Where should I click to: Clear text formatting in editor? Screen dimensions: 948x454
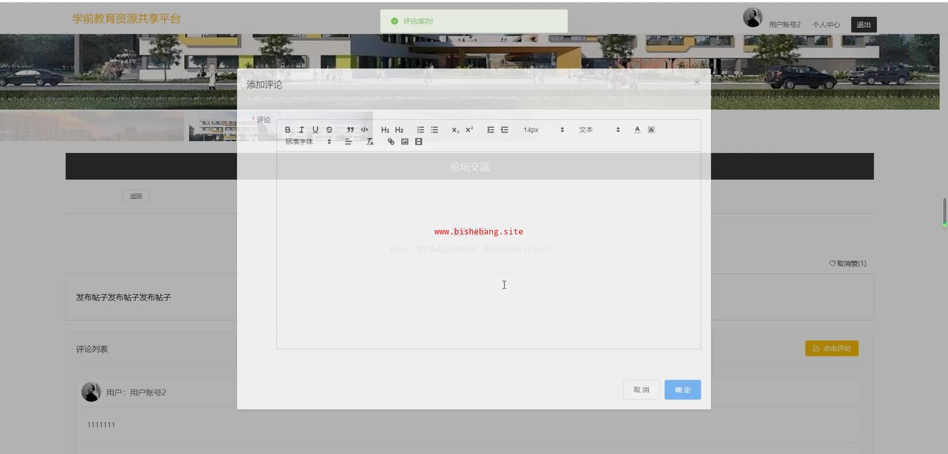pyautogui.click(x=370, y=142)
